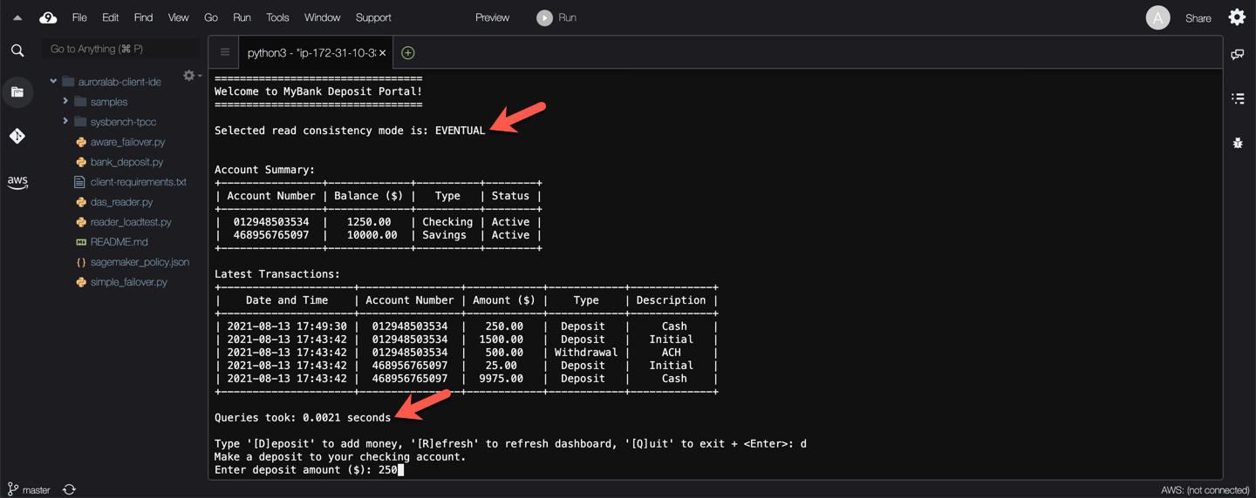The width and height of the screenshot is (1256, 498).
Task: Open bank_deposit.py in the file tree
Action: coord(126,162)
